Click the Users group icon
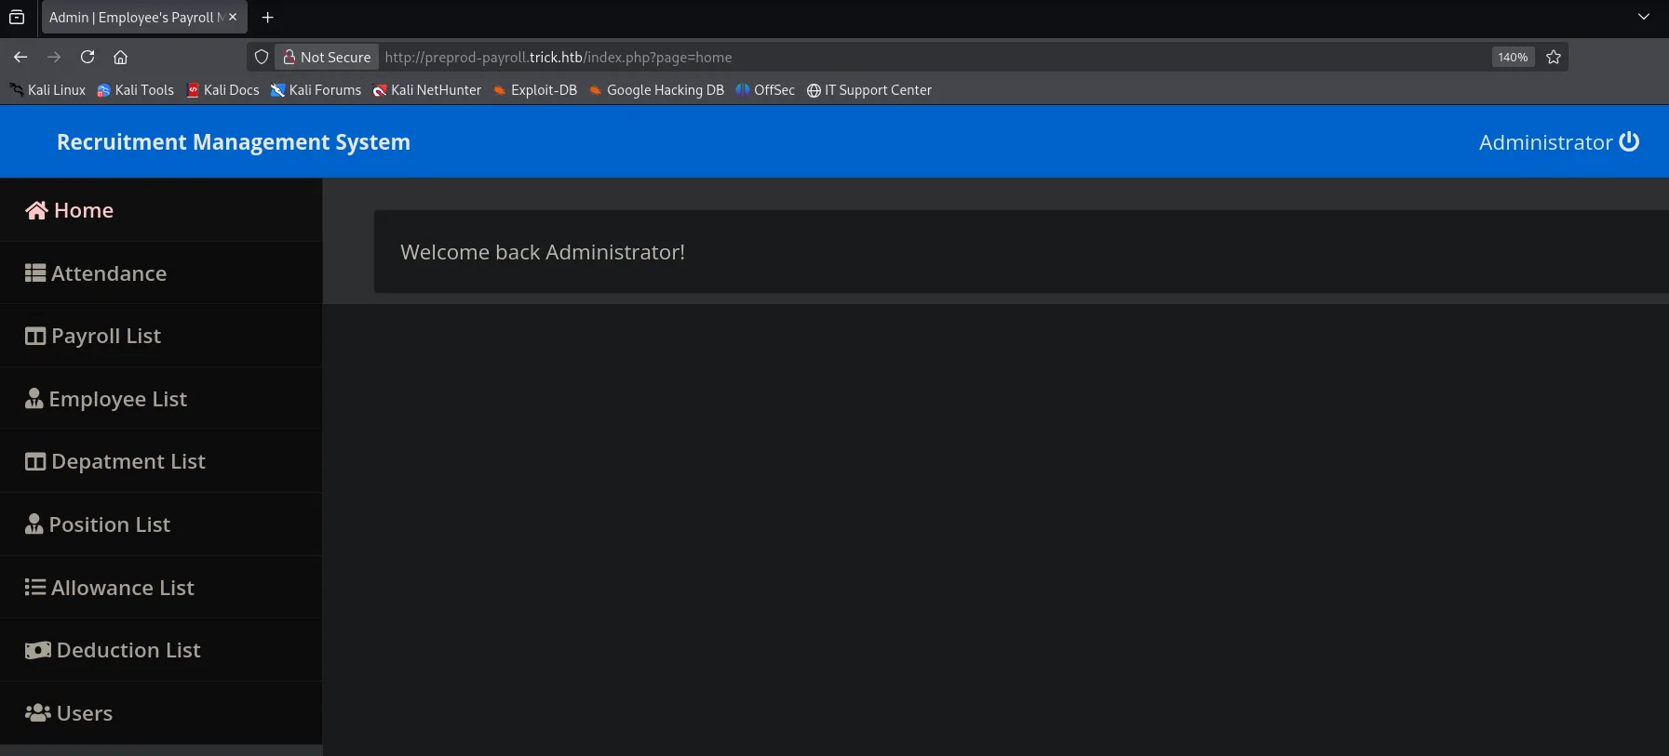 click(x=38, y=712)
